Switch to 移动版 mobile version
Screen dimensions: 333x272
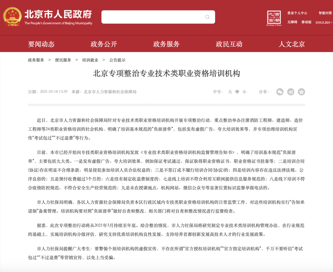(306, 22)
